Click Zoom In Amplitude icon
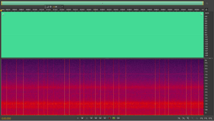The height and width of the screenshot is (121, 214). click(x=179, y=118)
